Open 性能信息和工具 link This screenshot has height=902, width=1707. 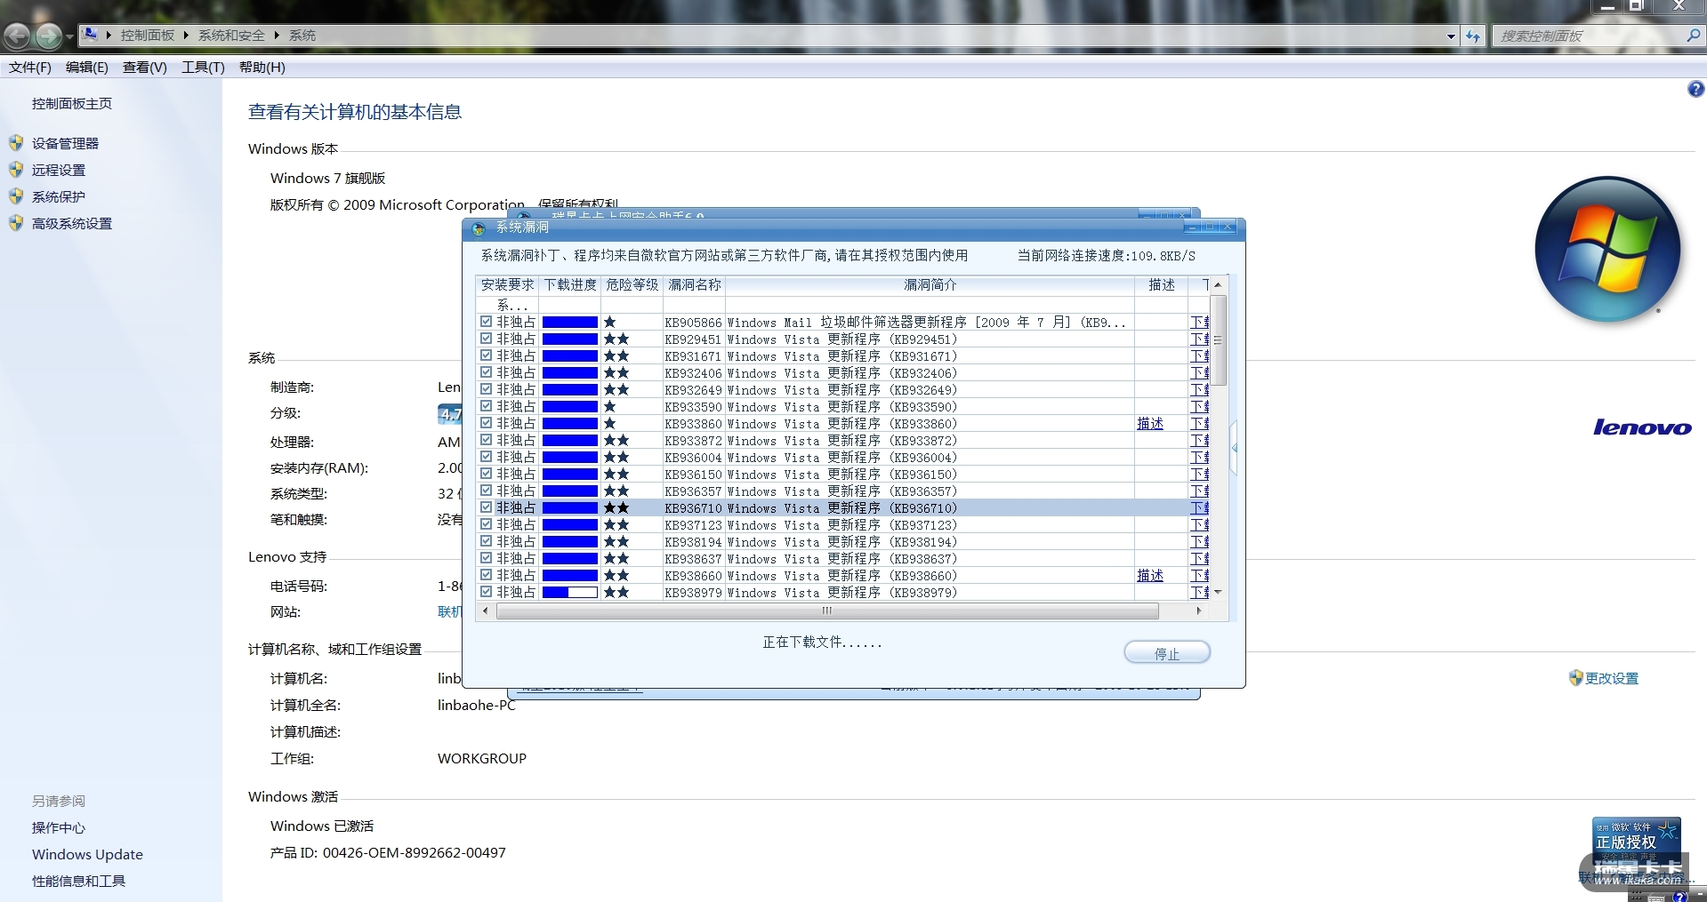(x=79, y=882)
